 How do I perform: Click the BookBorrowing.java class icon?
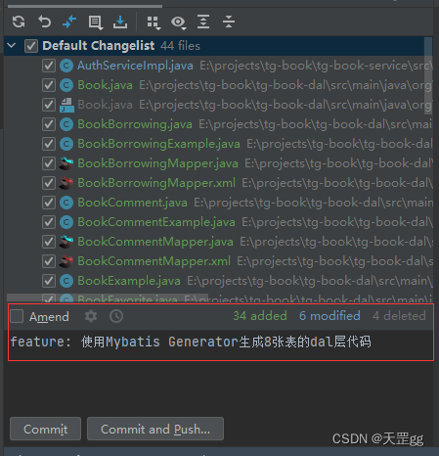66,124
